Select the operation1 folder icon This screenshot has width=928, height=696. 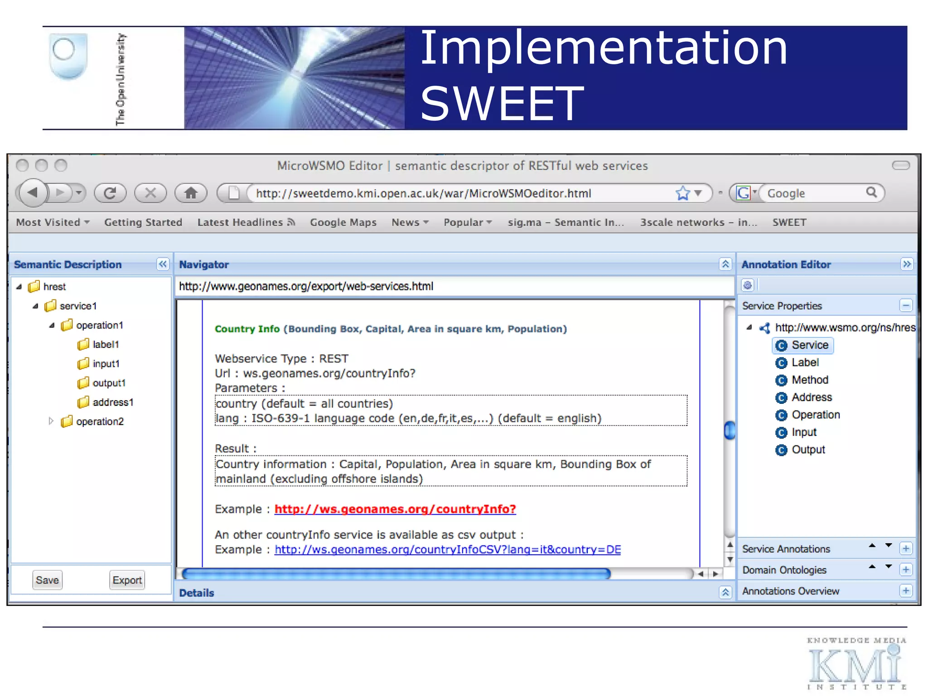pyautogui.click(x=67, y=325)
